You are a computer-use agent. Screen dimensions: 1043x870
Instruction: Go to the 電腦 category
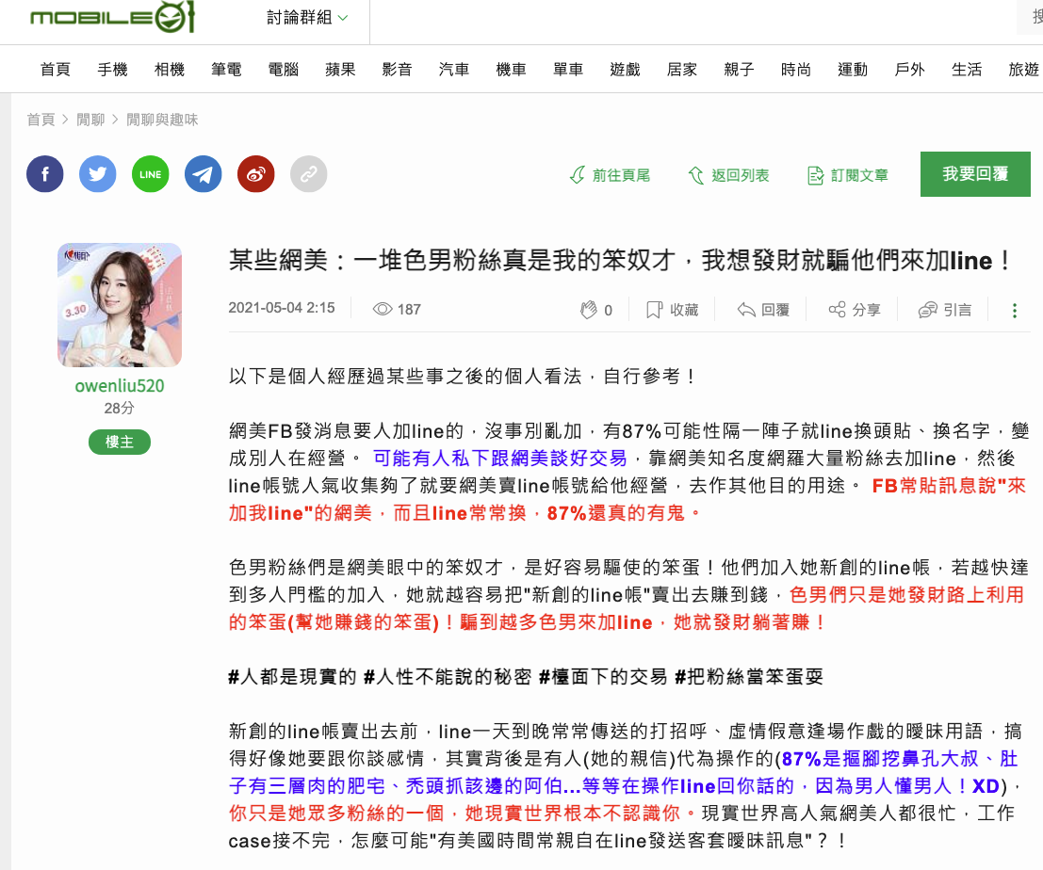tap(284, 69)
